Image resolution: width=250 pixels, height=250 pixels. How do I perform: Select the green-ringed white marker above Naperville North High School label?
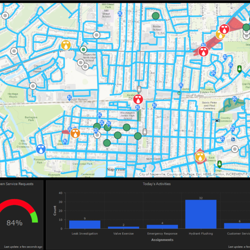point(83,50)
